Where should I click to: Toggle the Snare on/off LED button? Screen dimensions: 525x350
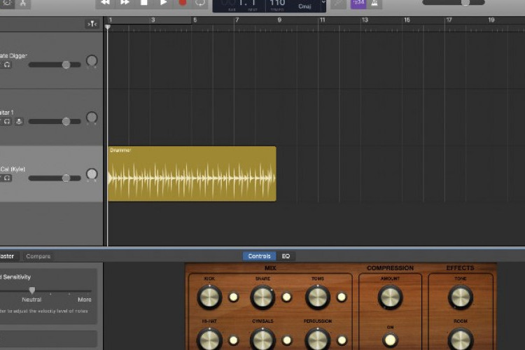click(x=286, y=297)
